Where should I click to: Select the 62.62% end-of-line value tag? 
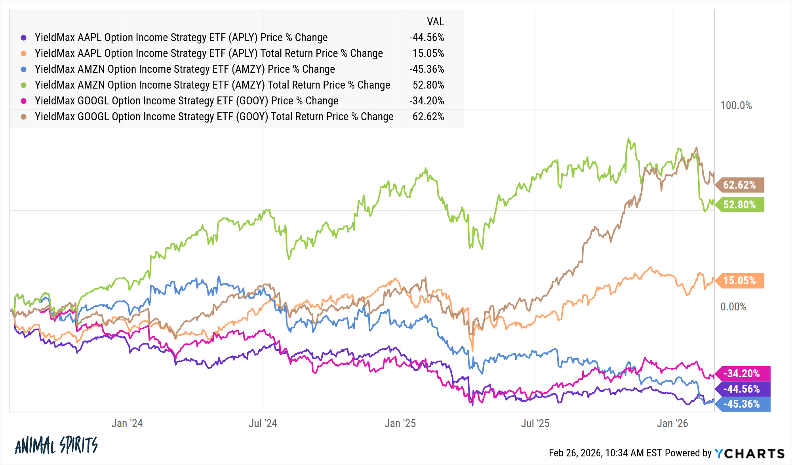(x=740, y=185)
